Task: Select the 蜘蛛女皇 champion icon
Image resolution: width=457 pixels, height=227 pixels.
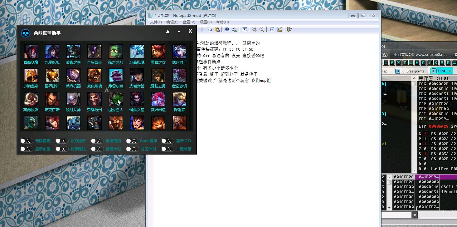Action: click(x=137, y=99)
